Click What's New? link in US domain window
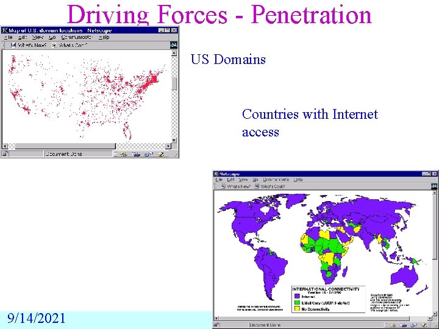 click(32, 45)
